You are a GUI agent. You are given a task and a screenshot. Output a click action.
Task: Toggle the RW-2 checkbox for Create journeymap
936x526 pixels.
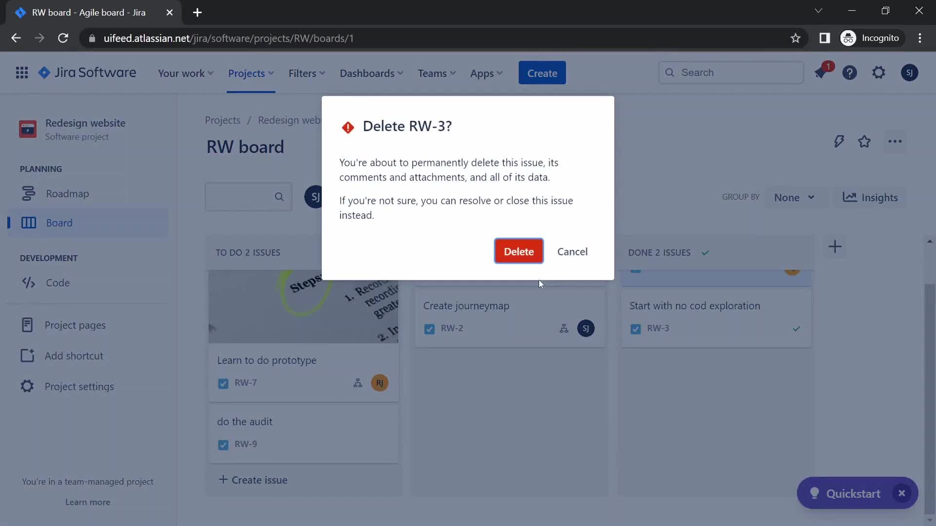429,328
